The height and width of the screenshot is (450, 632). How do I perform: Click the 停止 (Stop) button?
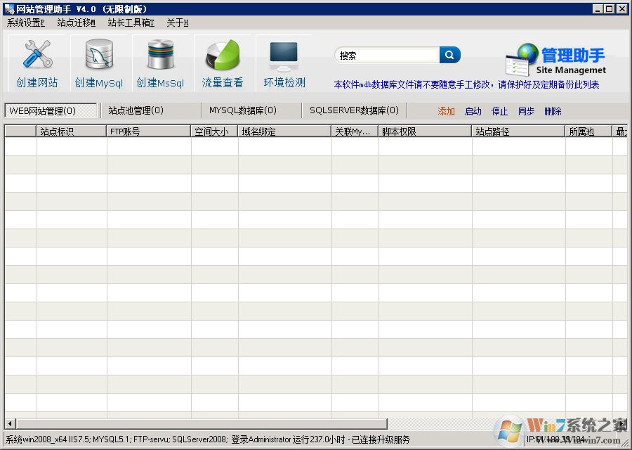coord(499,111)
